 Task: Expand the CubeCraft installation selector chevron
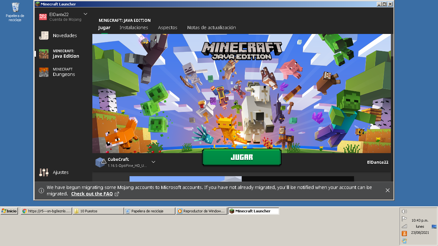point(153,162)
